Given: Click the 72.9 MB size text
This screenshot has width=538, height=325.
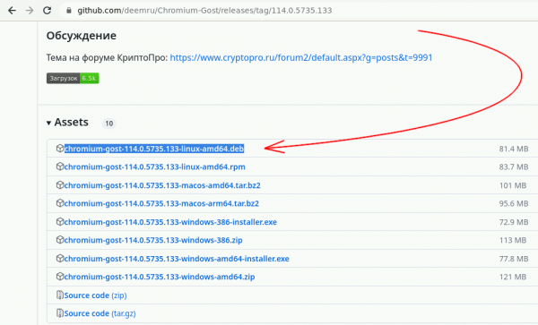Looking at the screenshot, I should point(514,222).
